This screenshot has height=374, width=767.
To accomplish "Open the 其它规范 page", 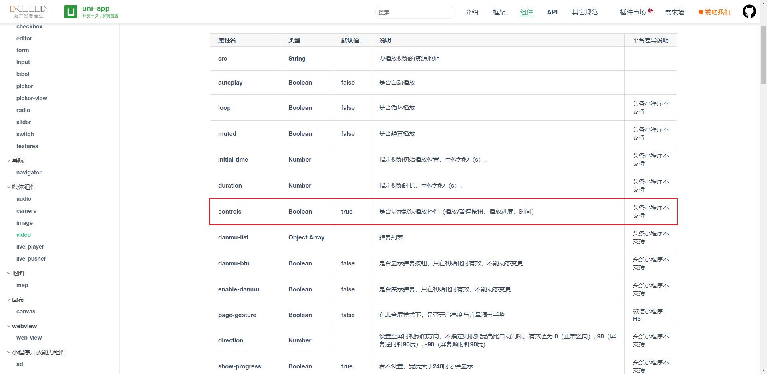I will pos(584,12).
